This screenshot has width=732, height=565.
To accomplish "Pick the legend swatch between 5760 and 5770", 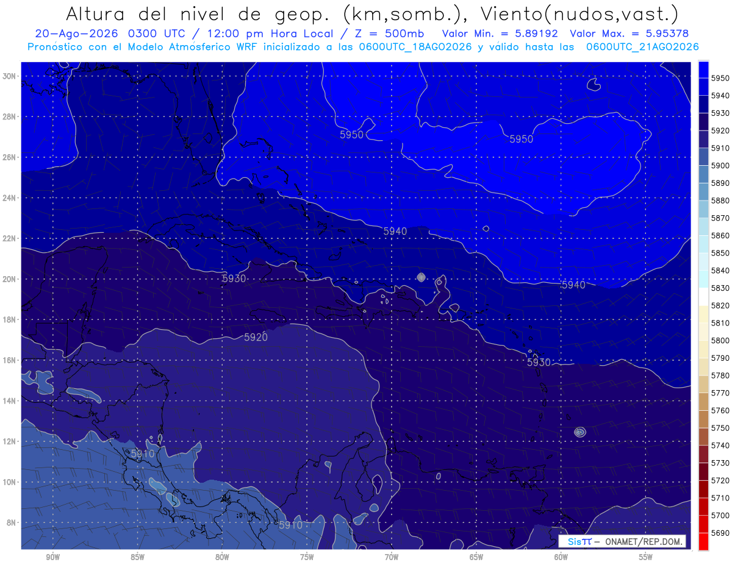I will [x=703, y=402].
